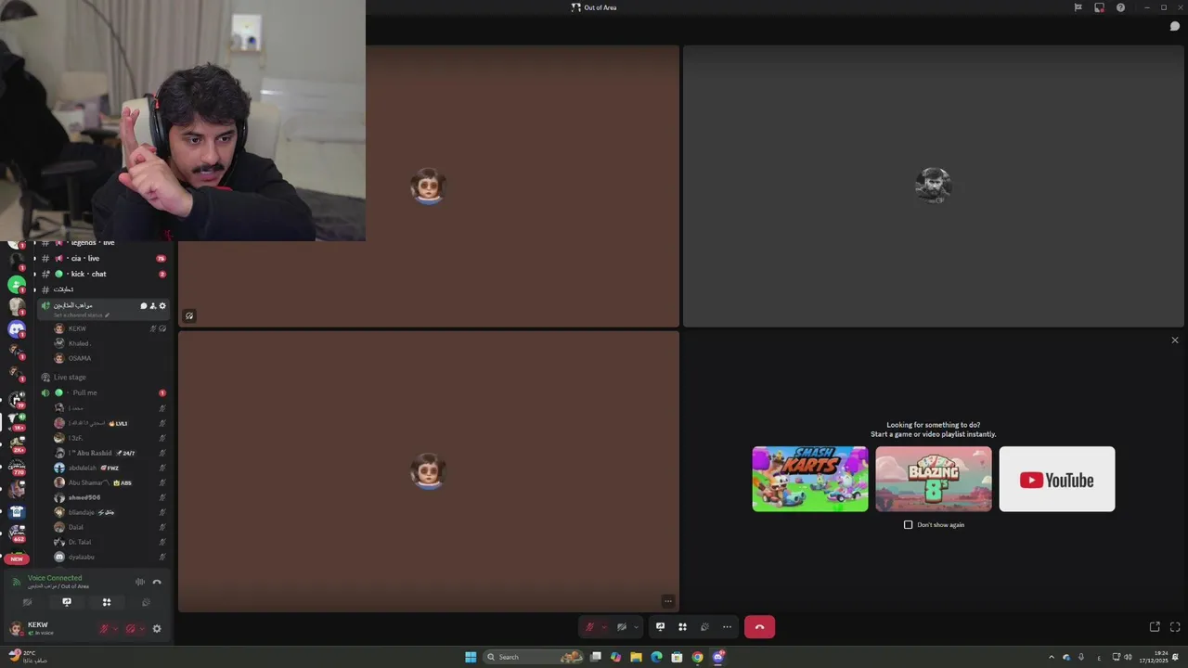This screenshot has width=1188, height=668.
Task: Open options on bottom-left video tile
Action: [667, 601]
